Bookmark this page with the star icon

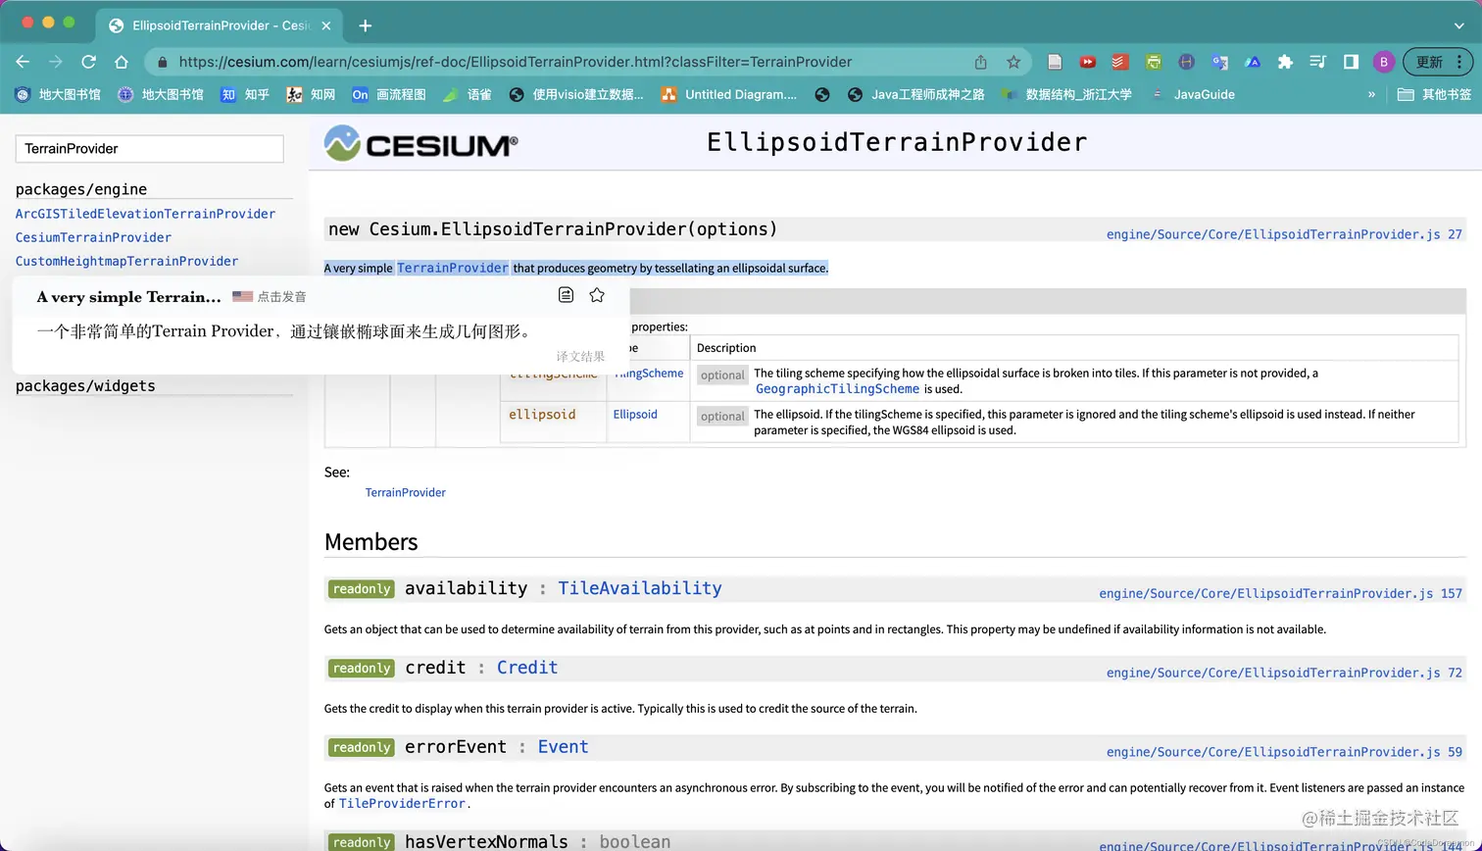1013,61
